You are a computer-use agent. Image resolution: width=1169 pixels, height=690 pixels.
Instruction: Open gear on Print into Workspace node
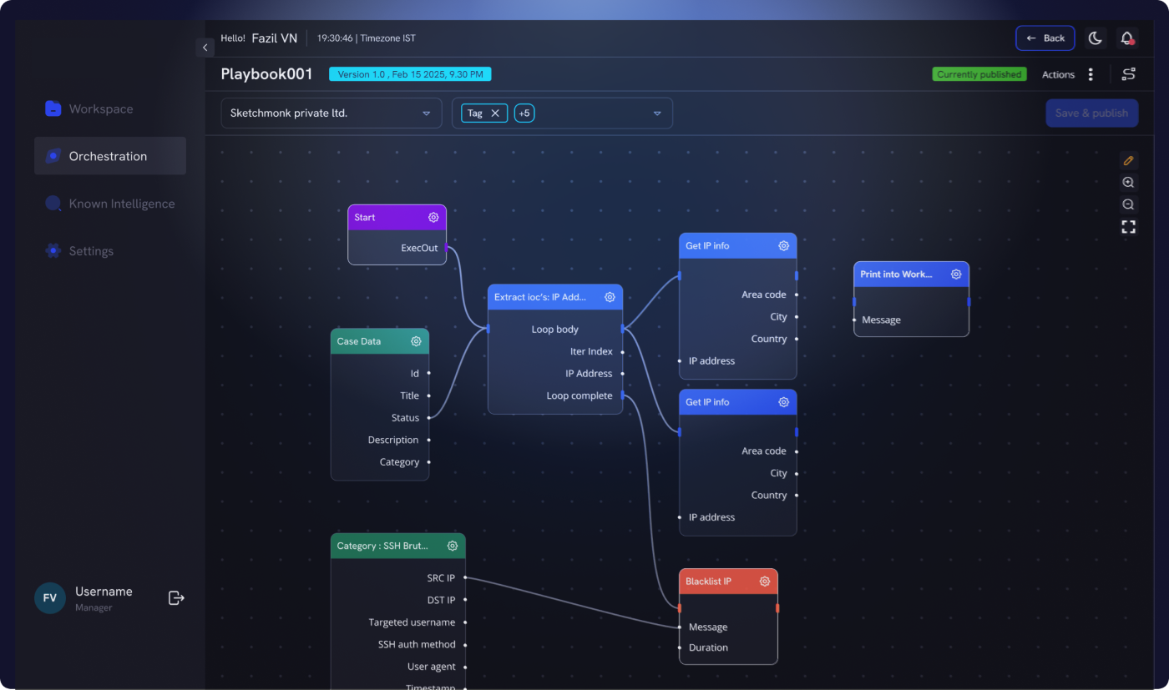tap(956, 274)
